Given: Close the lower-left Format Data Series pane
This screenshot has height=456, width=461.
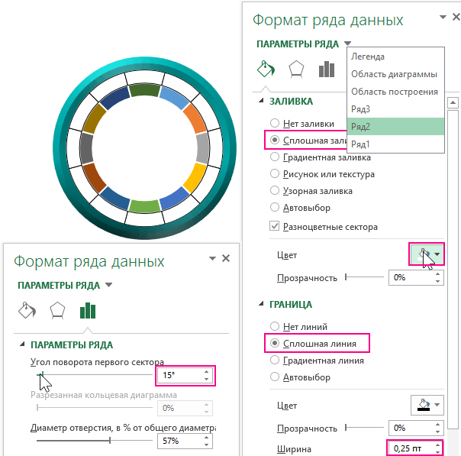Looking at the screenshot, I should [226, 259].
